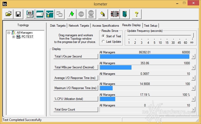Open chart arrow for Total MBs per Second
This screenshot has width=201, height=124.
tap(193, 67)
